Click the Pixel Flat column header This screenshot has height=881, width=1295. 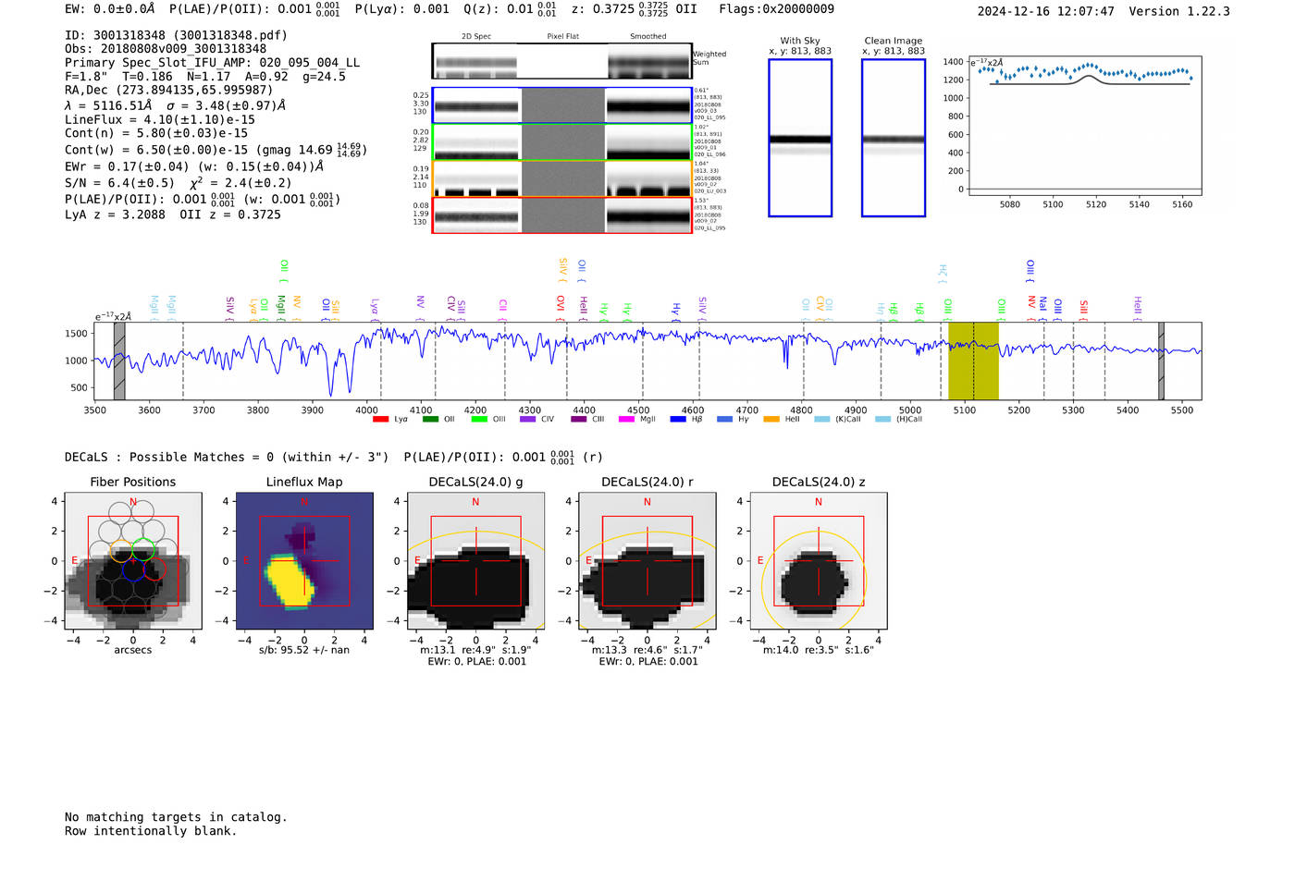(x=562, y=36)
